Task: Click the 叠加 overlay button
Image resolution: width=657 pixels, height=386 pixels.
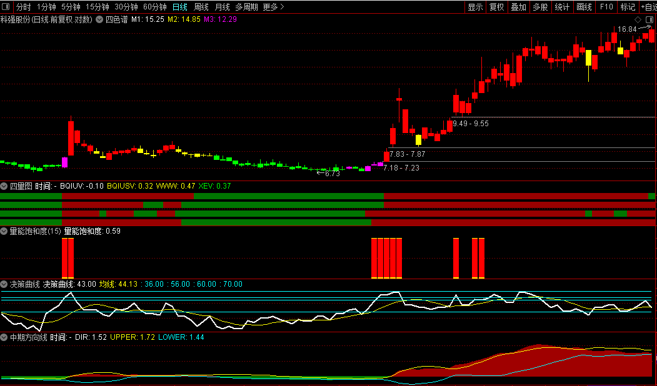Action: coord(518,7)
